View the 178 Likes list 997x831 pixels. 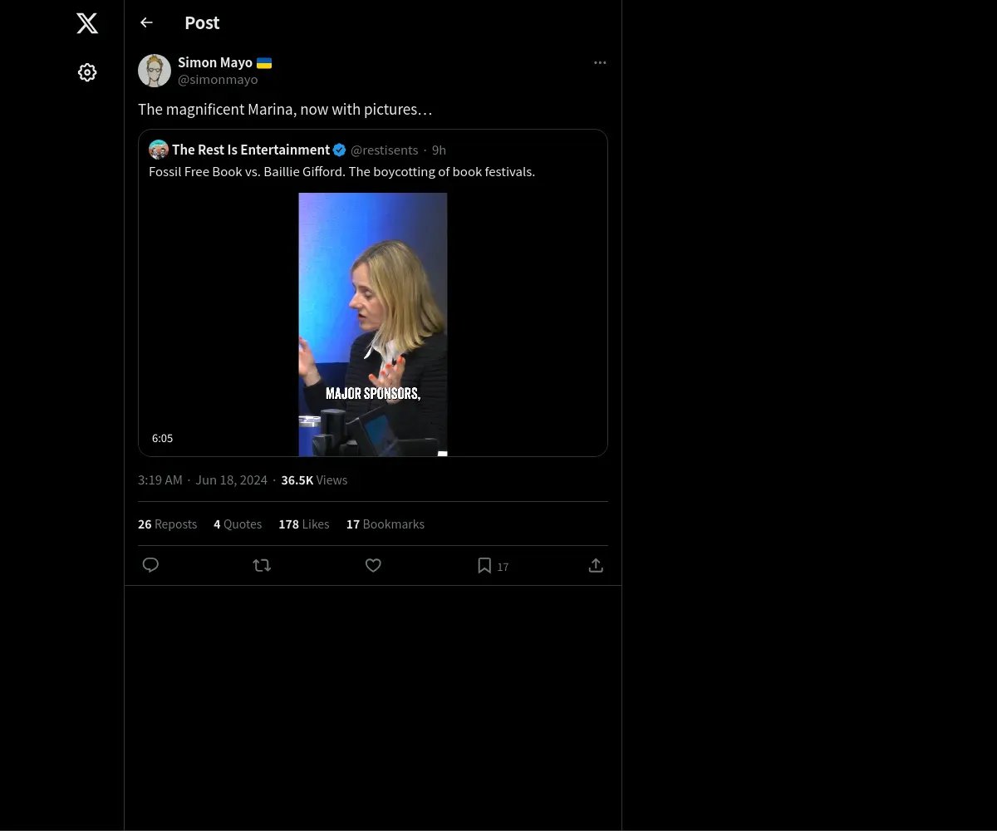[304, 524]
